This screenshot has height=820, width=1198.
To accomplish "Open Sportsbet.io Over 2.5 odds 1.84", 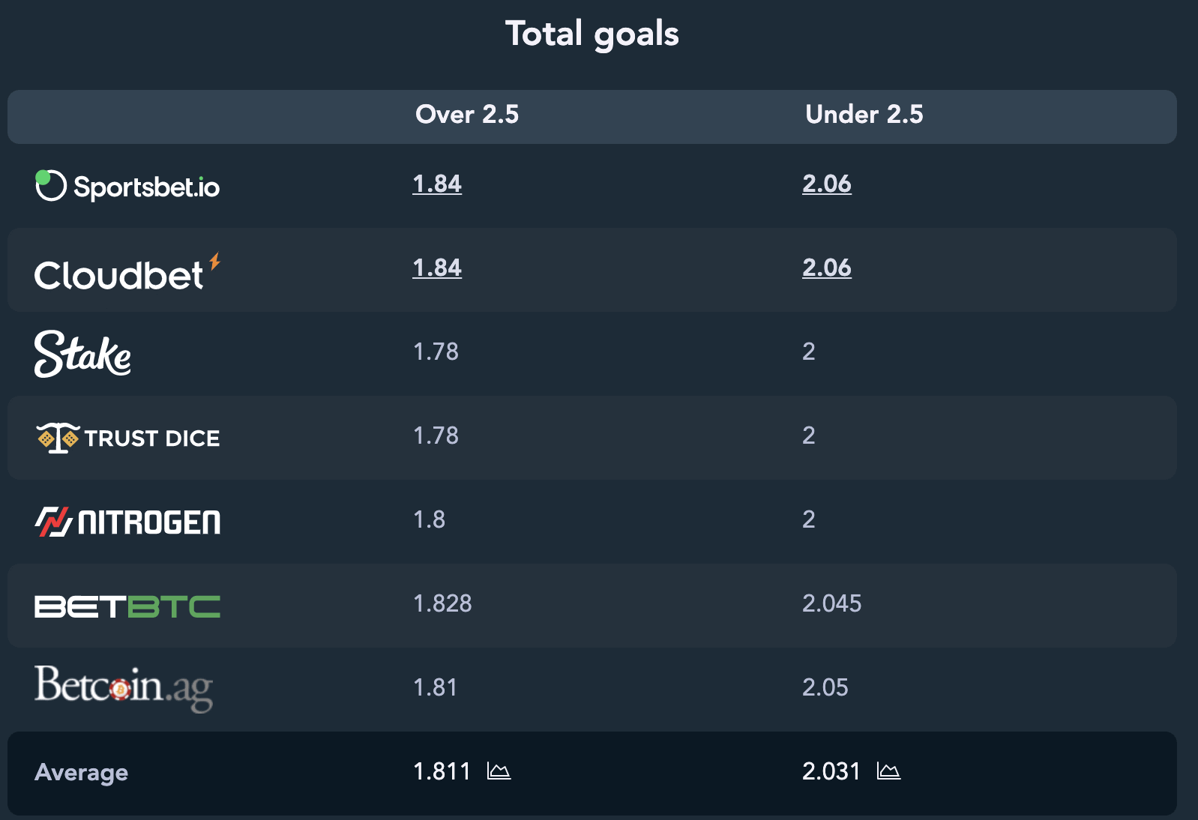I will pos(437,184).
